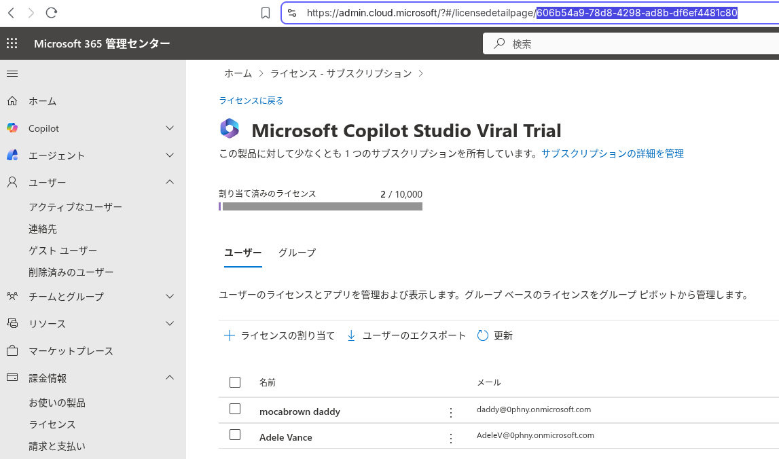Expand the チームとグループ section chevron
The image size is (779, 459).
(x=170, y=297)
